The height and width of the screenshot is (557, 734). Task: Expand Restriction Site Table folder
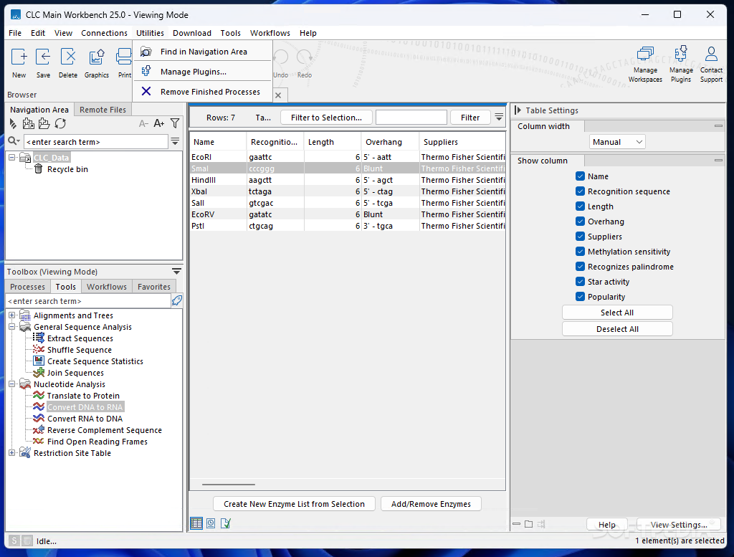point(12,453)
